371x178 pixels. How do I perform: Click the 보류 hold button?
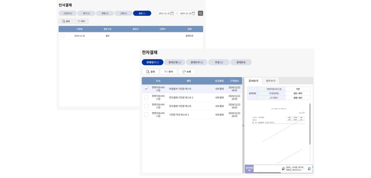tap(187, 72)
